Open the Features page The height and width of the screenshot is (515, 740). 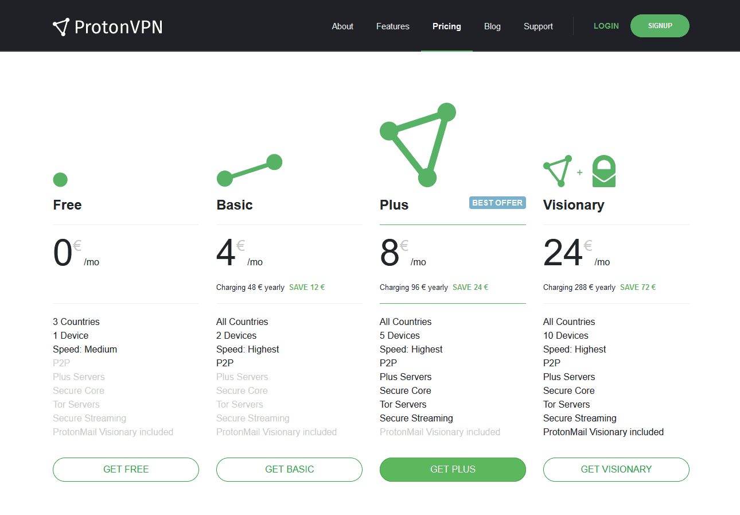(393, 26)
